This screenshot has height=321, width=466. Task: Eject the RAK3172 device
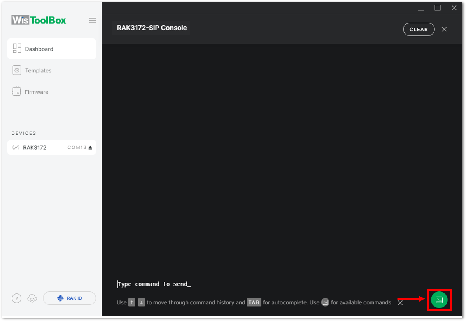tap(90, 148)
